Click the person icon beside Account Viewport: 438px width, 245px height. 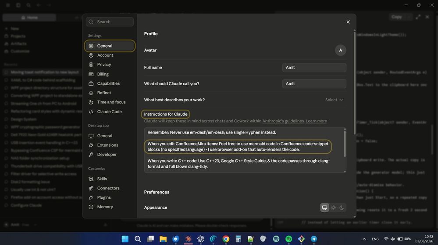point(91,55)
